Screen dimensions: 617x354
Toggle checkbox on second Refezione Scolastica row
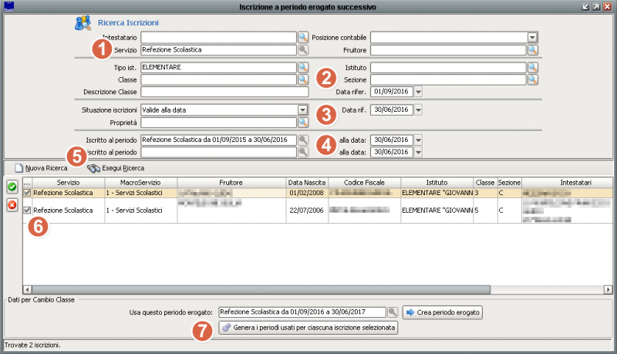tap(28, 210)
